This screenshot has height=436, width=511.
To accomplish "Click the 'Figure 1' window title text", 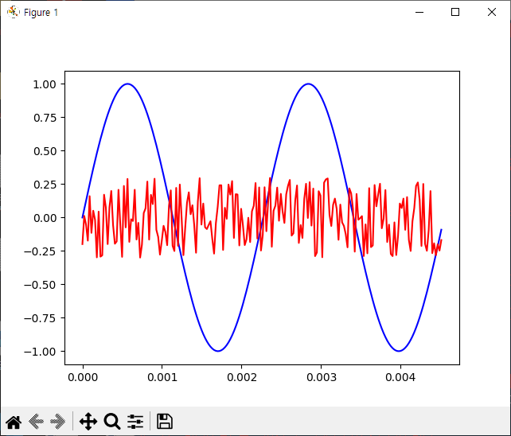I will pyautogui.click(x=41, y=13).
